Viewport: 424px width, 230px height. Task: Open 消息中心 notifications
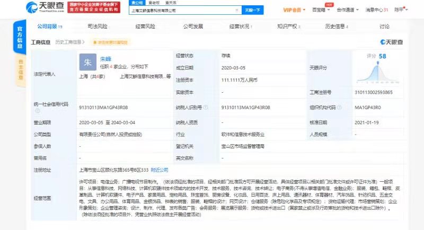(376, 10)
